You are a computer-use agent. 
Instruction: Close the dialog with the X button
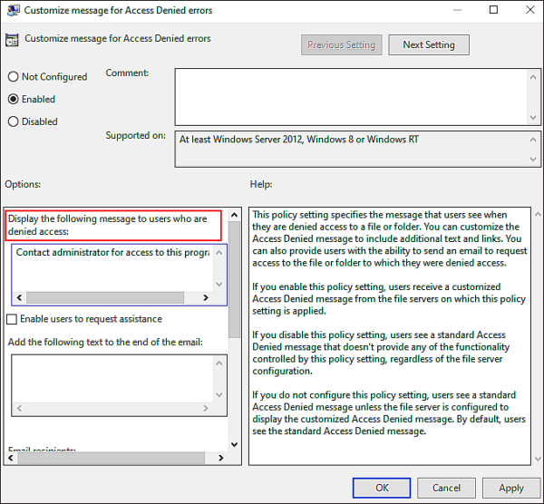click(x=530, y=10)
